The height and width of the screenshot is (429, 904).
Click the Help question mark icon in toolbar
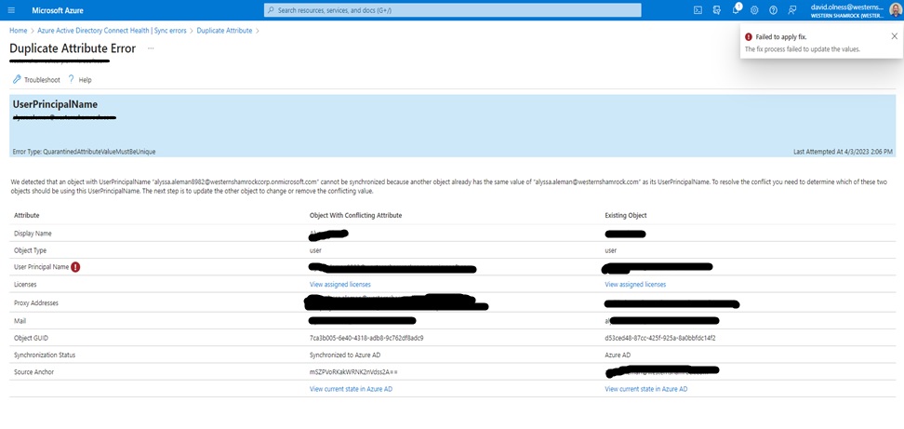[x=71, y=79]
